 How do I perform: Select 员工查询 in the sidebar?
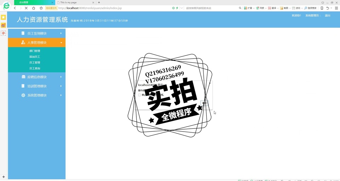click(x=35, y=68)
